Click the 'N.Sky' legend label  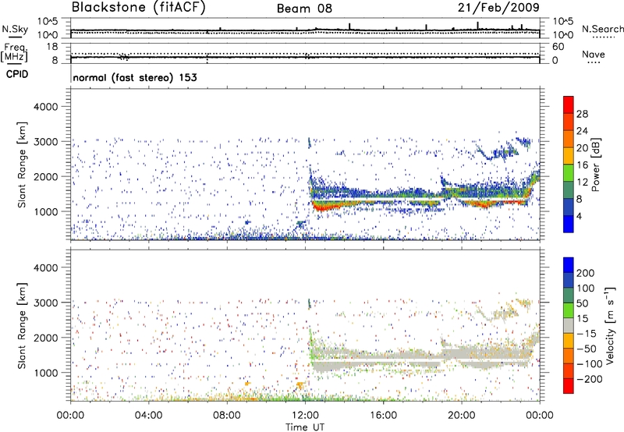[x=15, y=29]
